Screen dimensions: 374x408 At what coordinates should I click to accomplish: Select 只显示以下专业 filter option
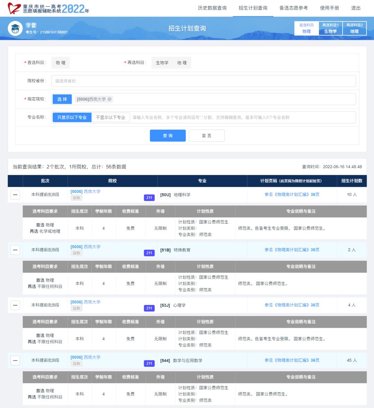pyautogui.click(x=72, y=118)
